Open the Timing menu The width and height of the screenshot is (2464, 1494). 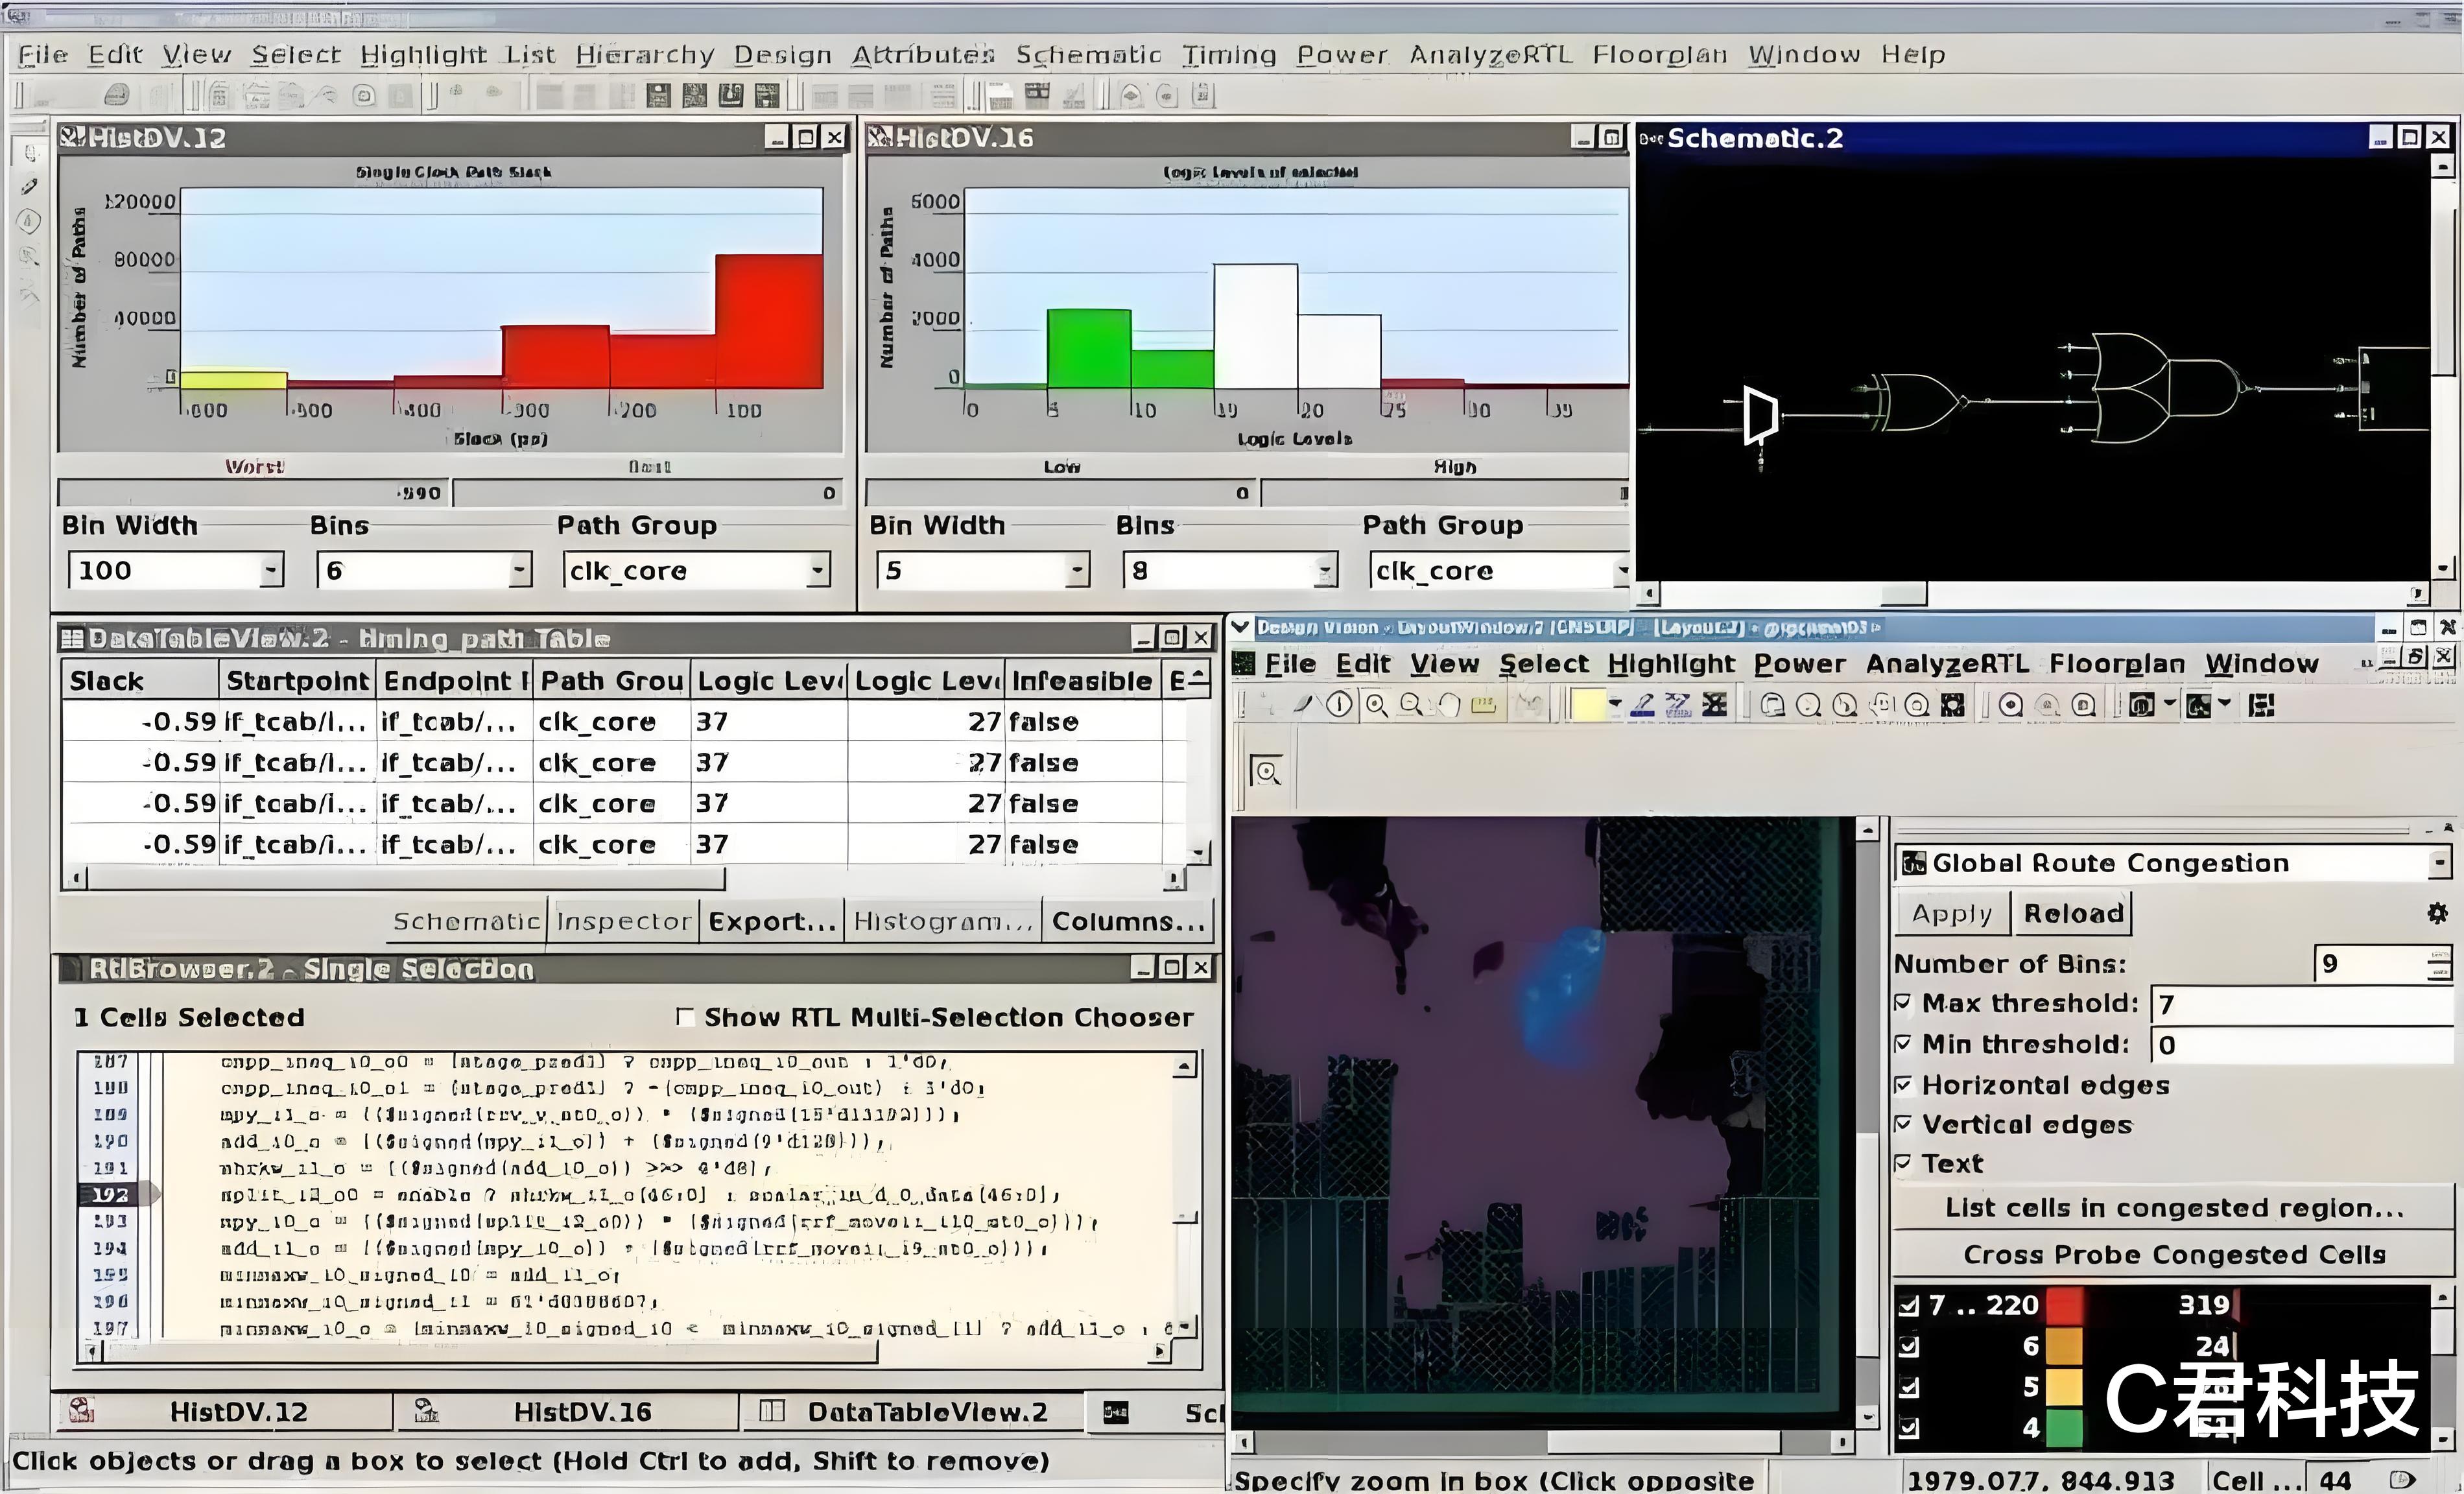[x=1228, y=55]
